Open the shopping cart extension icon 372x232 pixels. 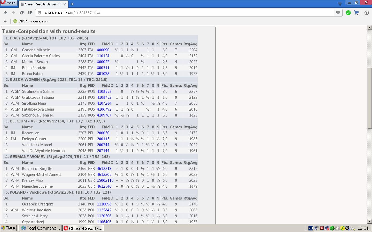[x=356, y=13]
